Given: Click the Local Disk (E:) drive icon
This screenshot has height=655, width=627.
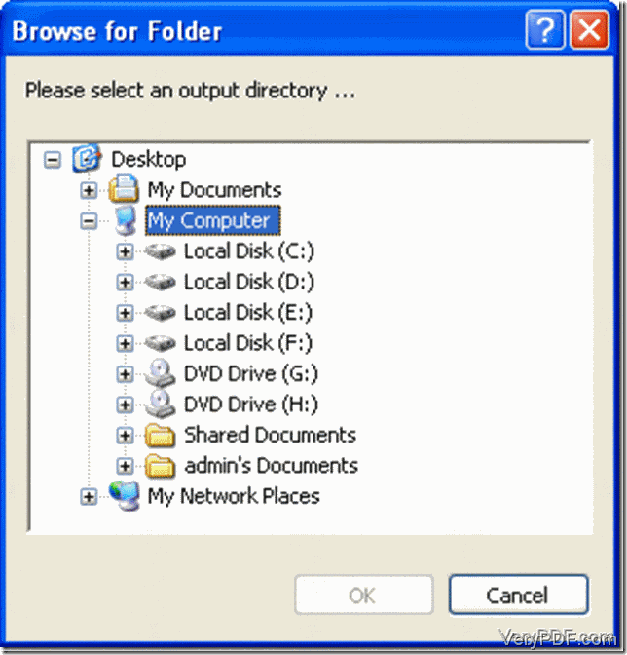Looking at the screenshot, I should [160, 313].
